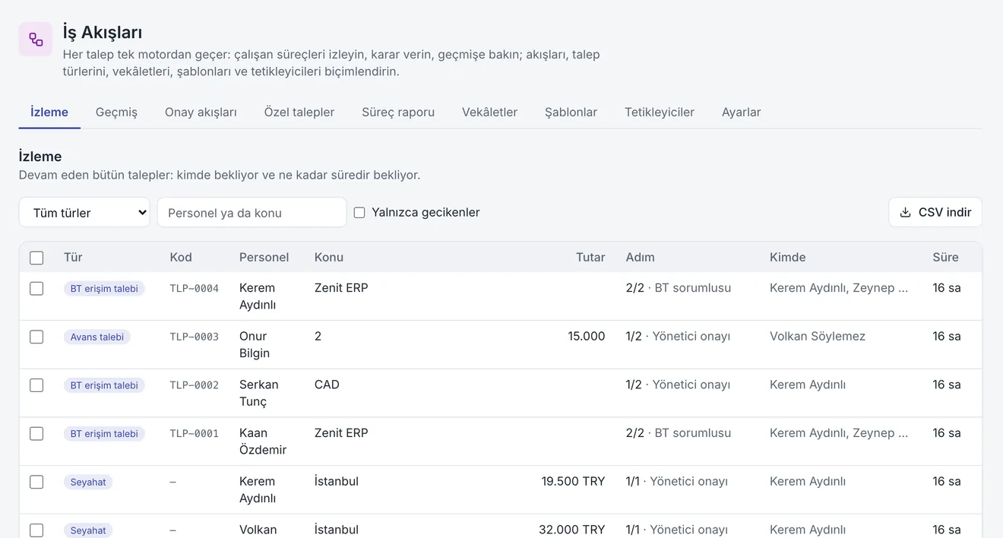Click the Adım column header

point(640,257)
